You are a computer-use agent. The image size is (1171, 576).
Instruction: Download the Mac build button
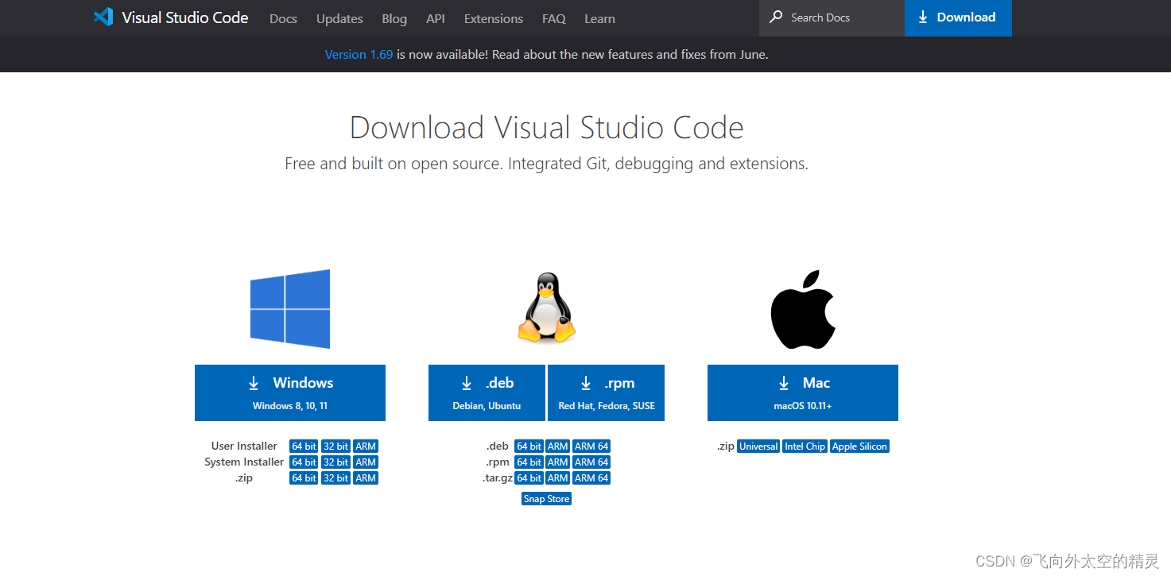(803, 392)
